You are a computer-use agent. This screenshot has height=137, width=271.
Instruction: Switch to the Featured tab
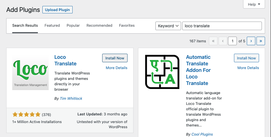pos(52,26)
